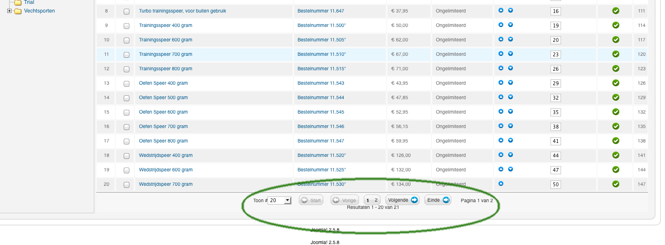665x245 pixels.
Task: Move Trainingsspeer 400 gram down in order
Action: (511, 25)
